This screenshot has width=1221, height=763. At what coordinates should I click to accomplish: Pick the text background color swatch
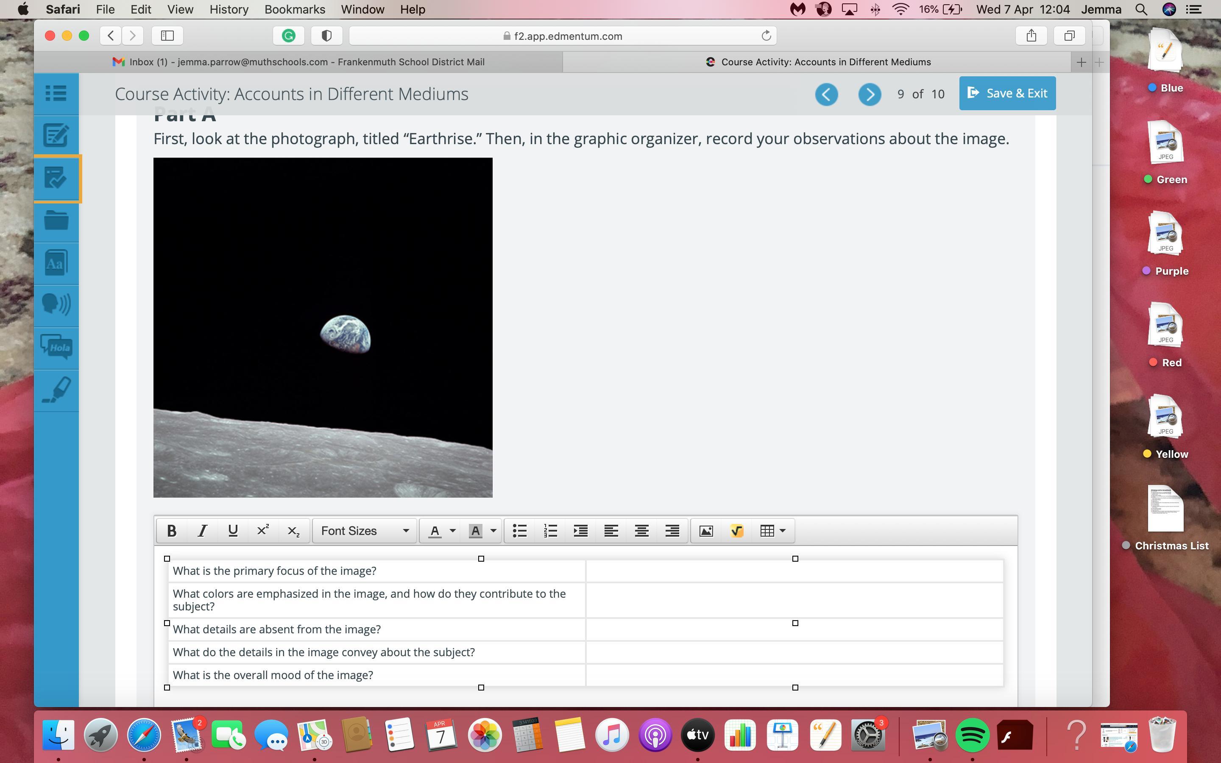pos(475,530)
